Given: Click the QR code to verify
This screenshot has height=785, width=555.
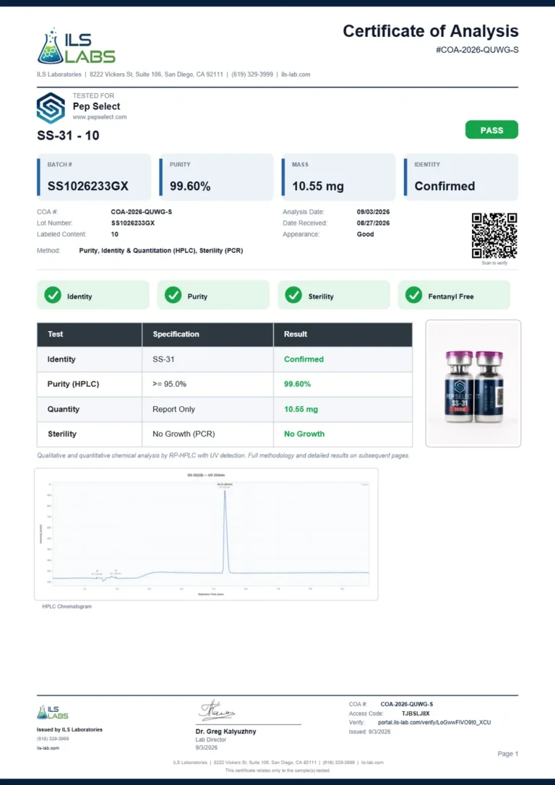Looking at the screenshot, I should click(494, 236).
